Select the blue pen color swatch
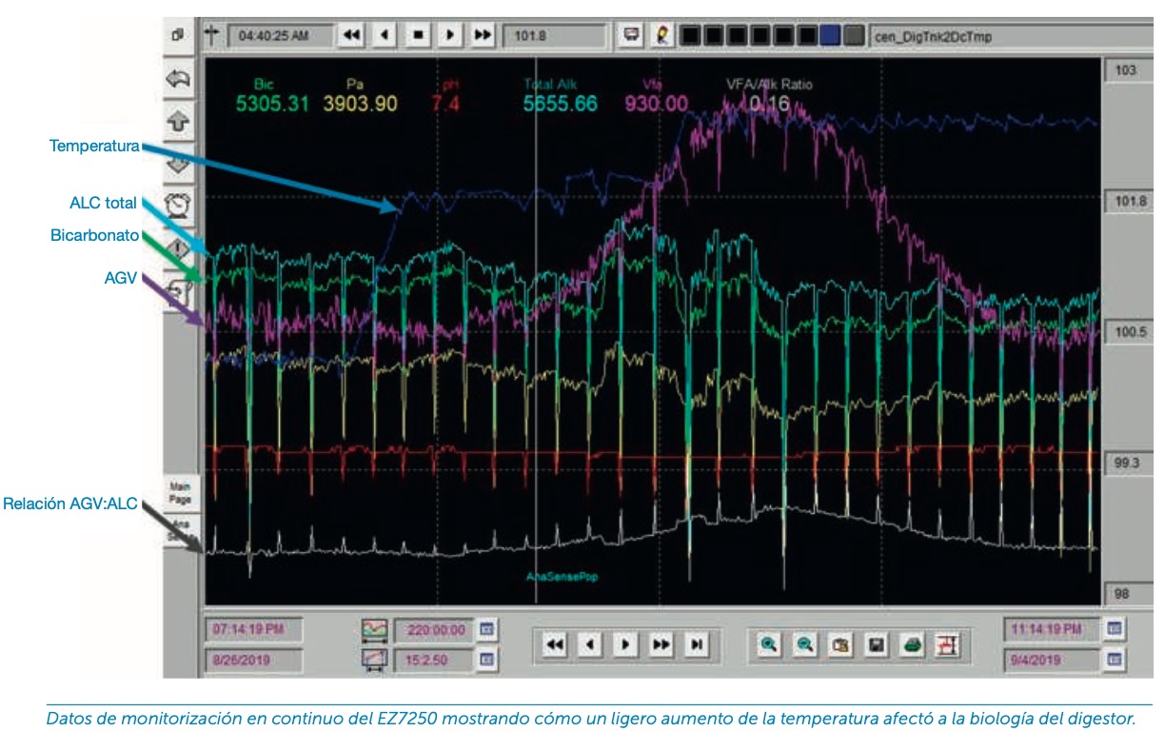This screenshot has height=731, width=1164. [830, 35]
